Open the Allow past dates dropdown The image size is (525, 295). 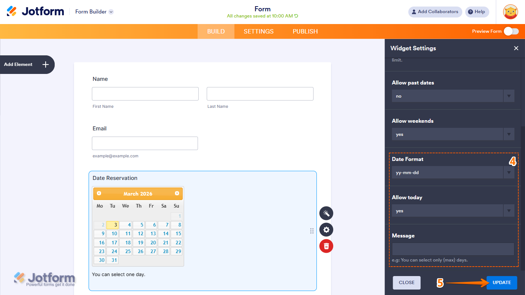(x=509, y=96)
